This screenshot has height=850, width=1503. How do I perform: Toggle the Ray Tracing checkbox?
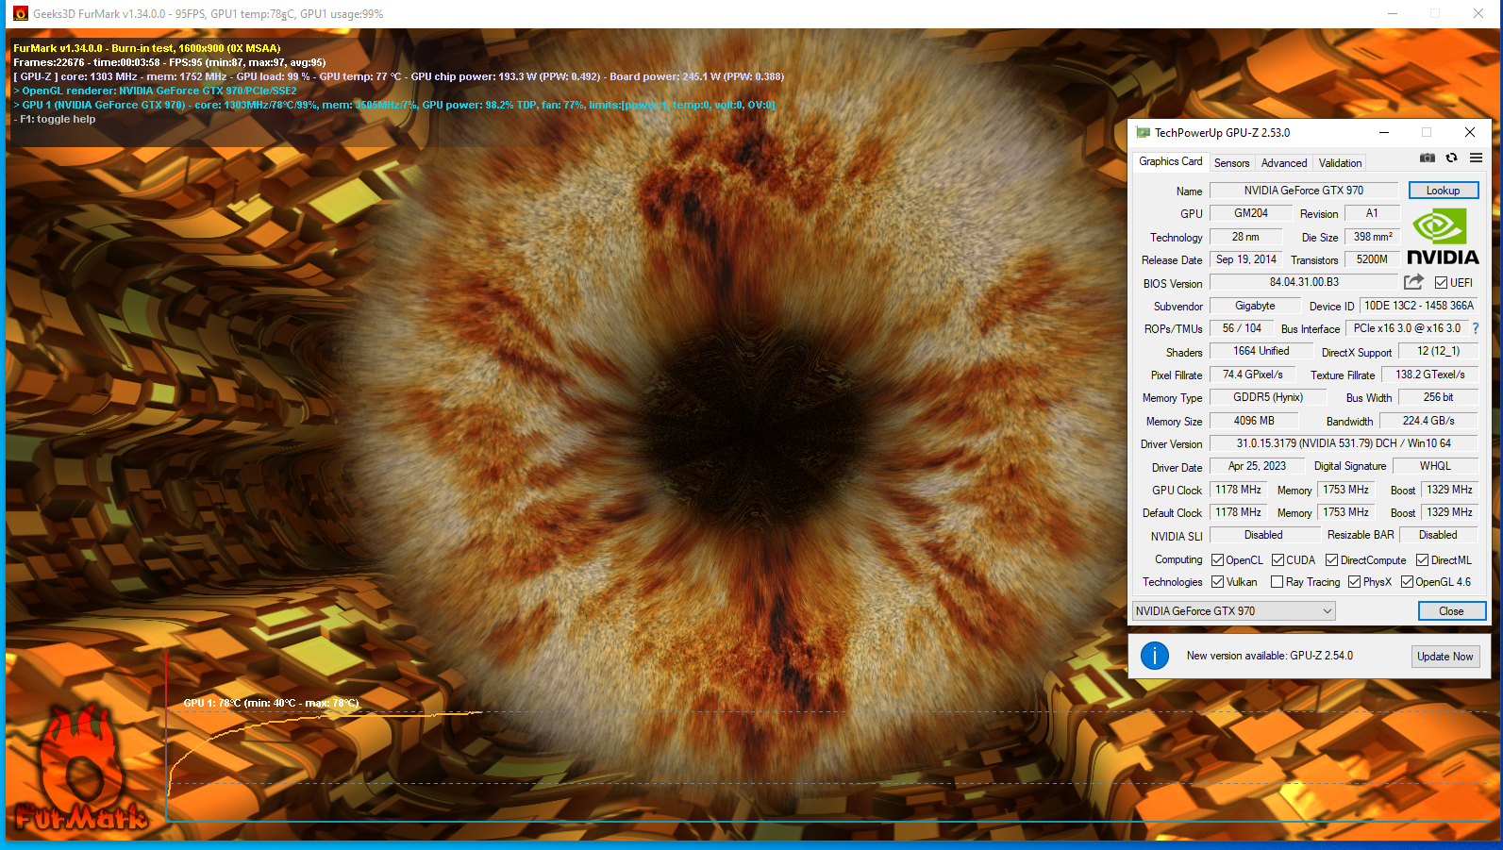coord(1278,582)
